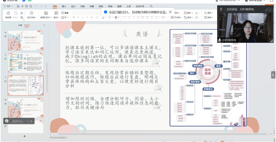The image size is (276, 142).
Task: Switch to the 设计 ribbon tab
Action: [73, 6]
